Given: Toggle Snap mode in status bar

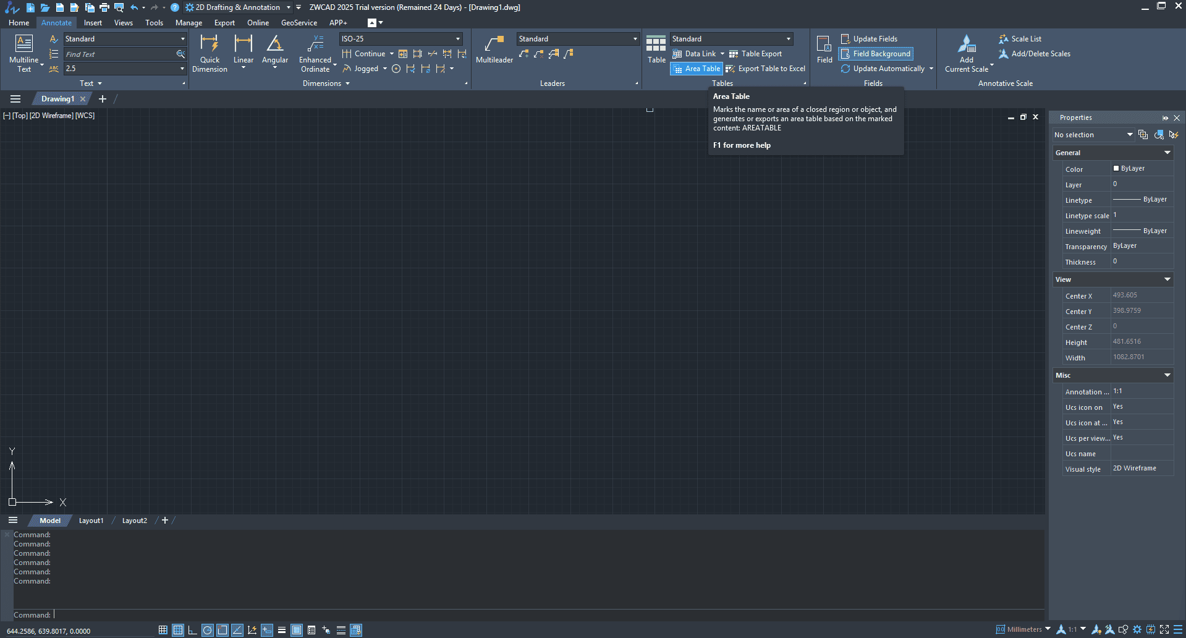Looking at the screenshot, I should [163, 630].
